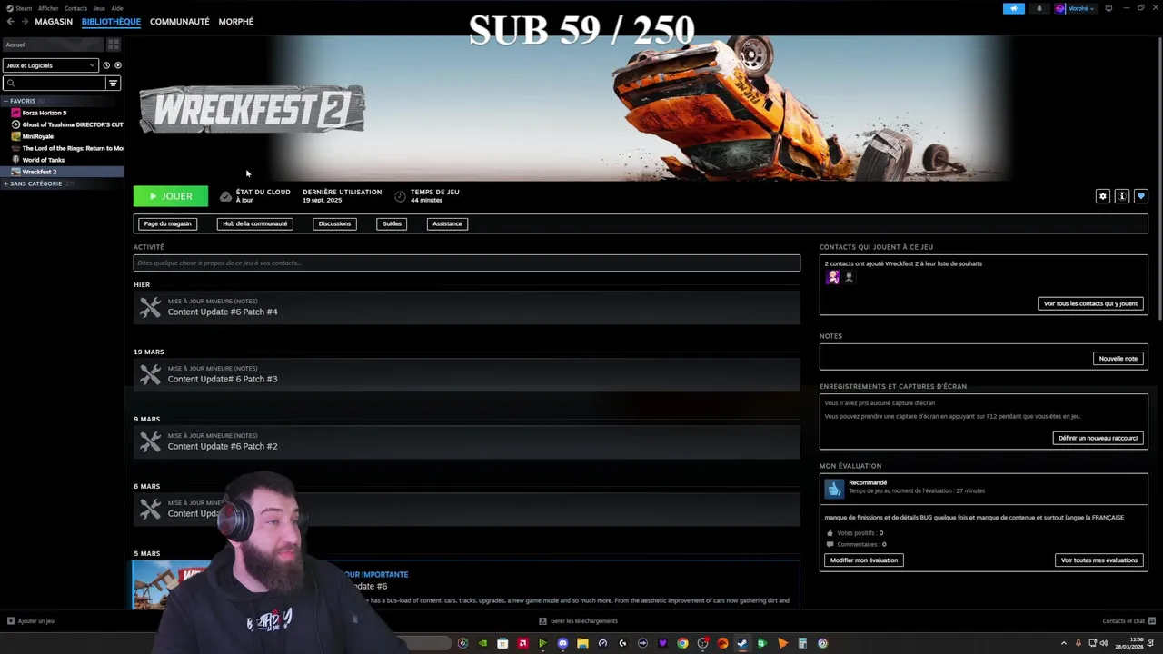
Task: Select Ghost of Tsushima DIRECTOR'S CUT
Action: tap(62, 124)
